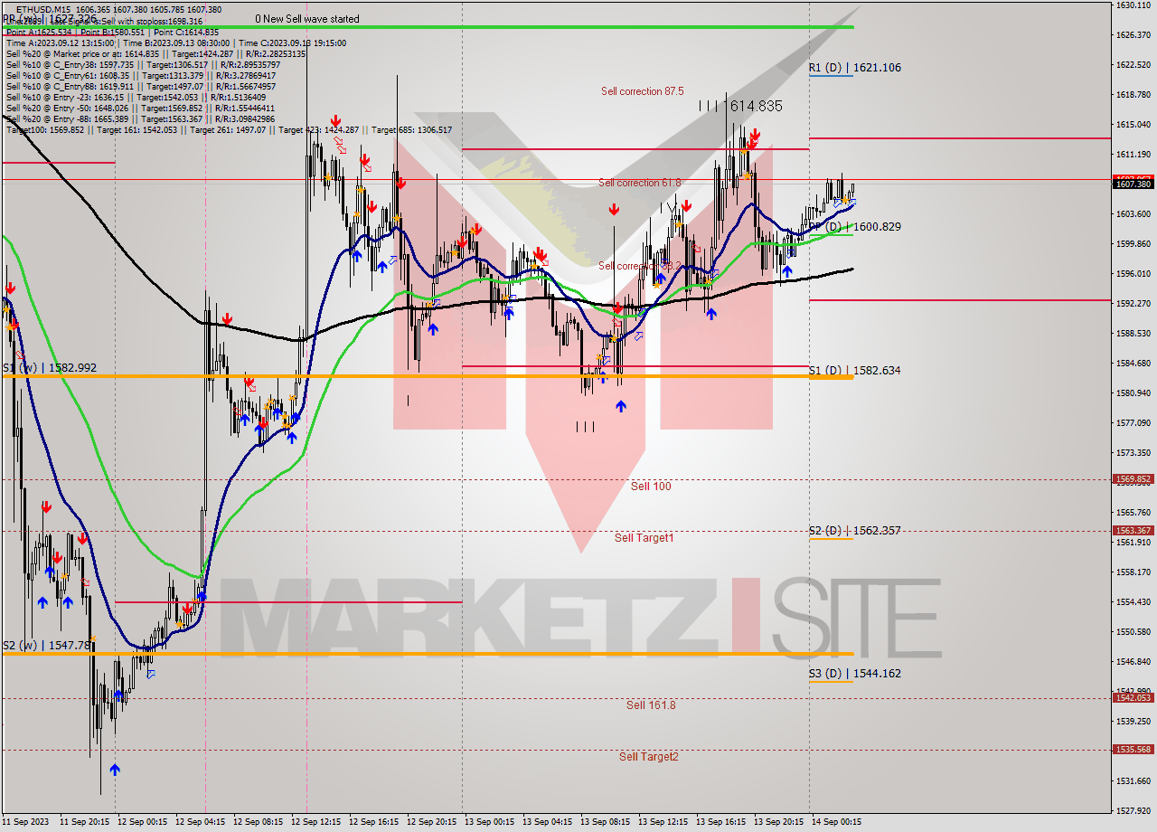Click the 'S2 (w) | 1547.78' weekly label
The height and width of the screenshot is (832, 1157).
(47, 646)
